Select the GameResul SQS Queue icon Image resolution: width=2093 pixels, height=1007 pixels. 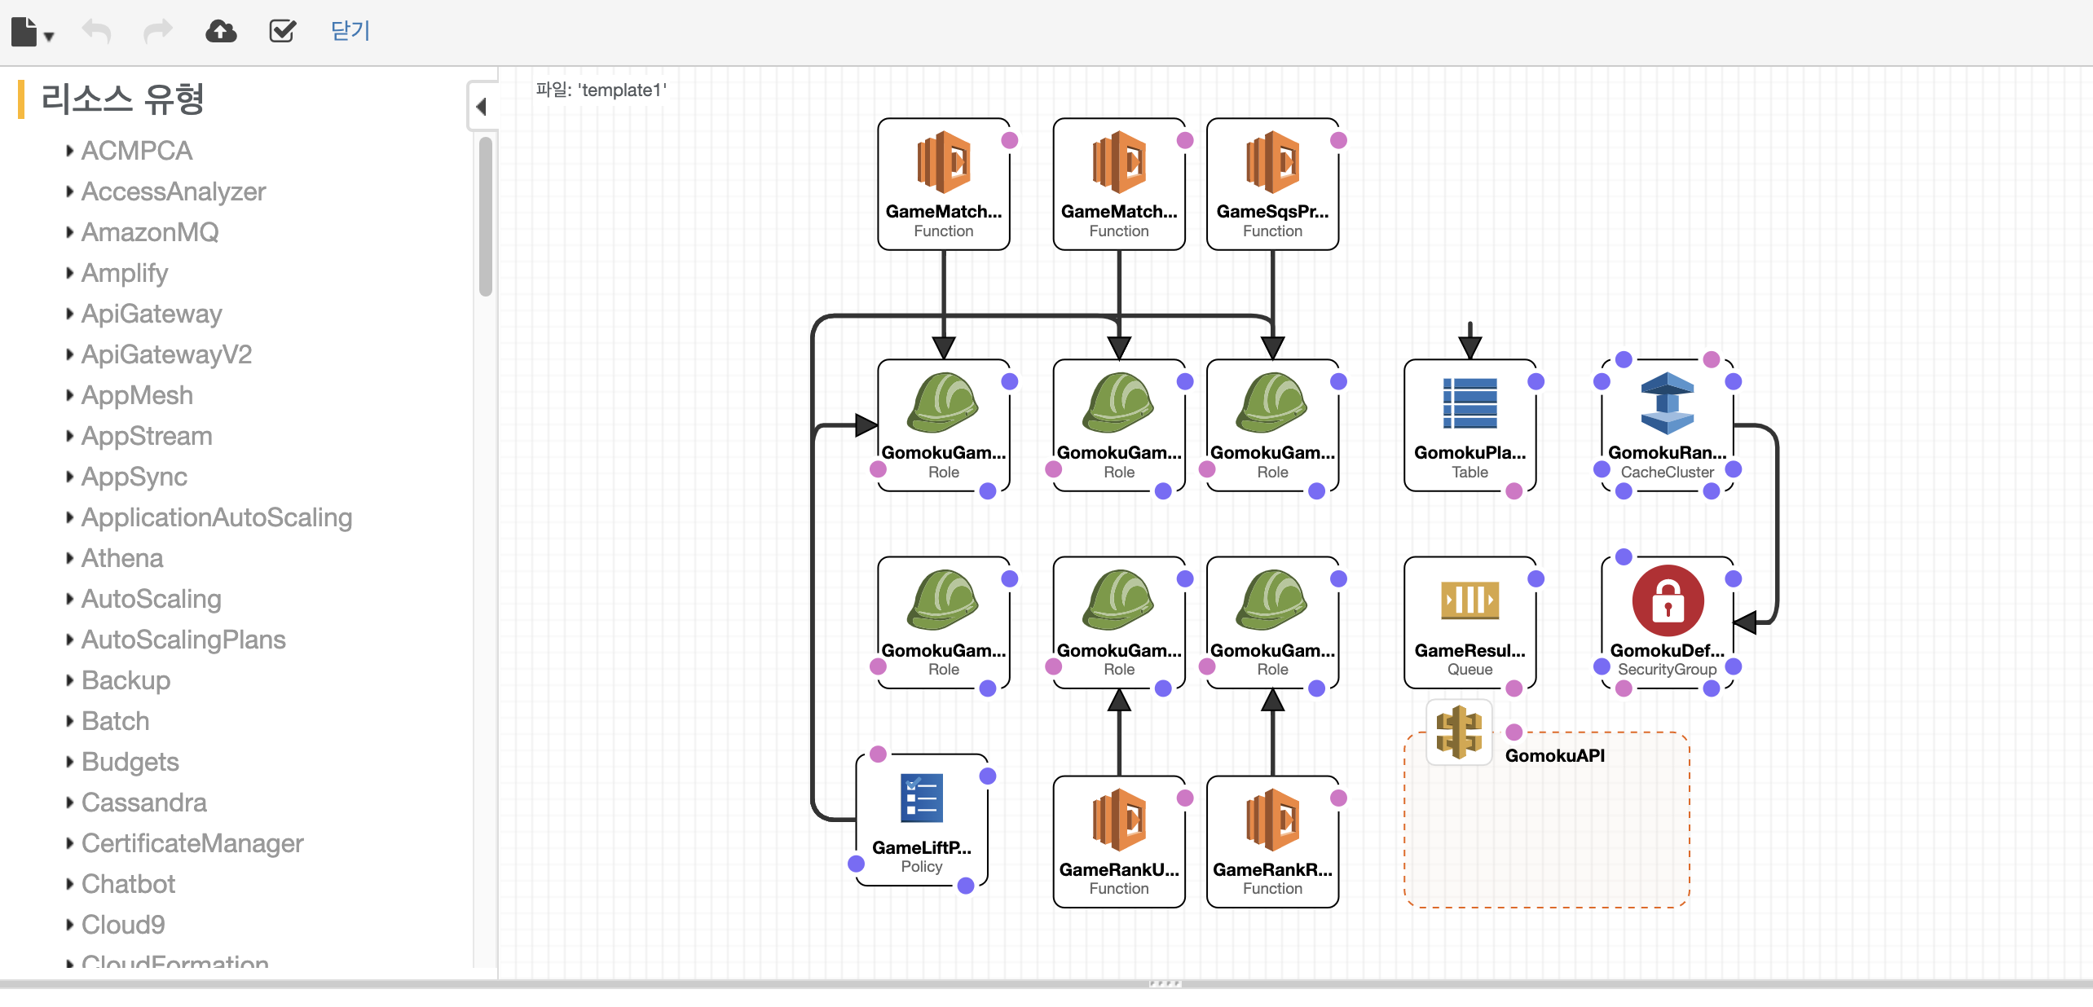pyautogui.click(x=1470, y=600)
